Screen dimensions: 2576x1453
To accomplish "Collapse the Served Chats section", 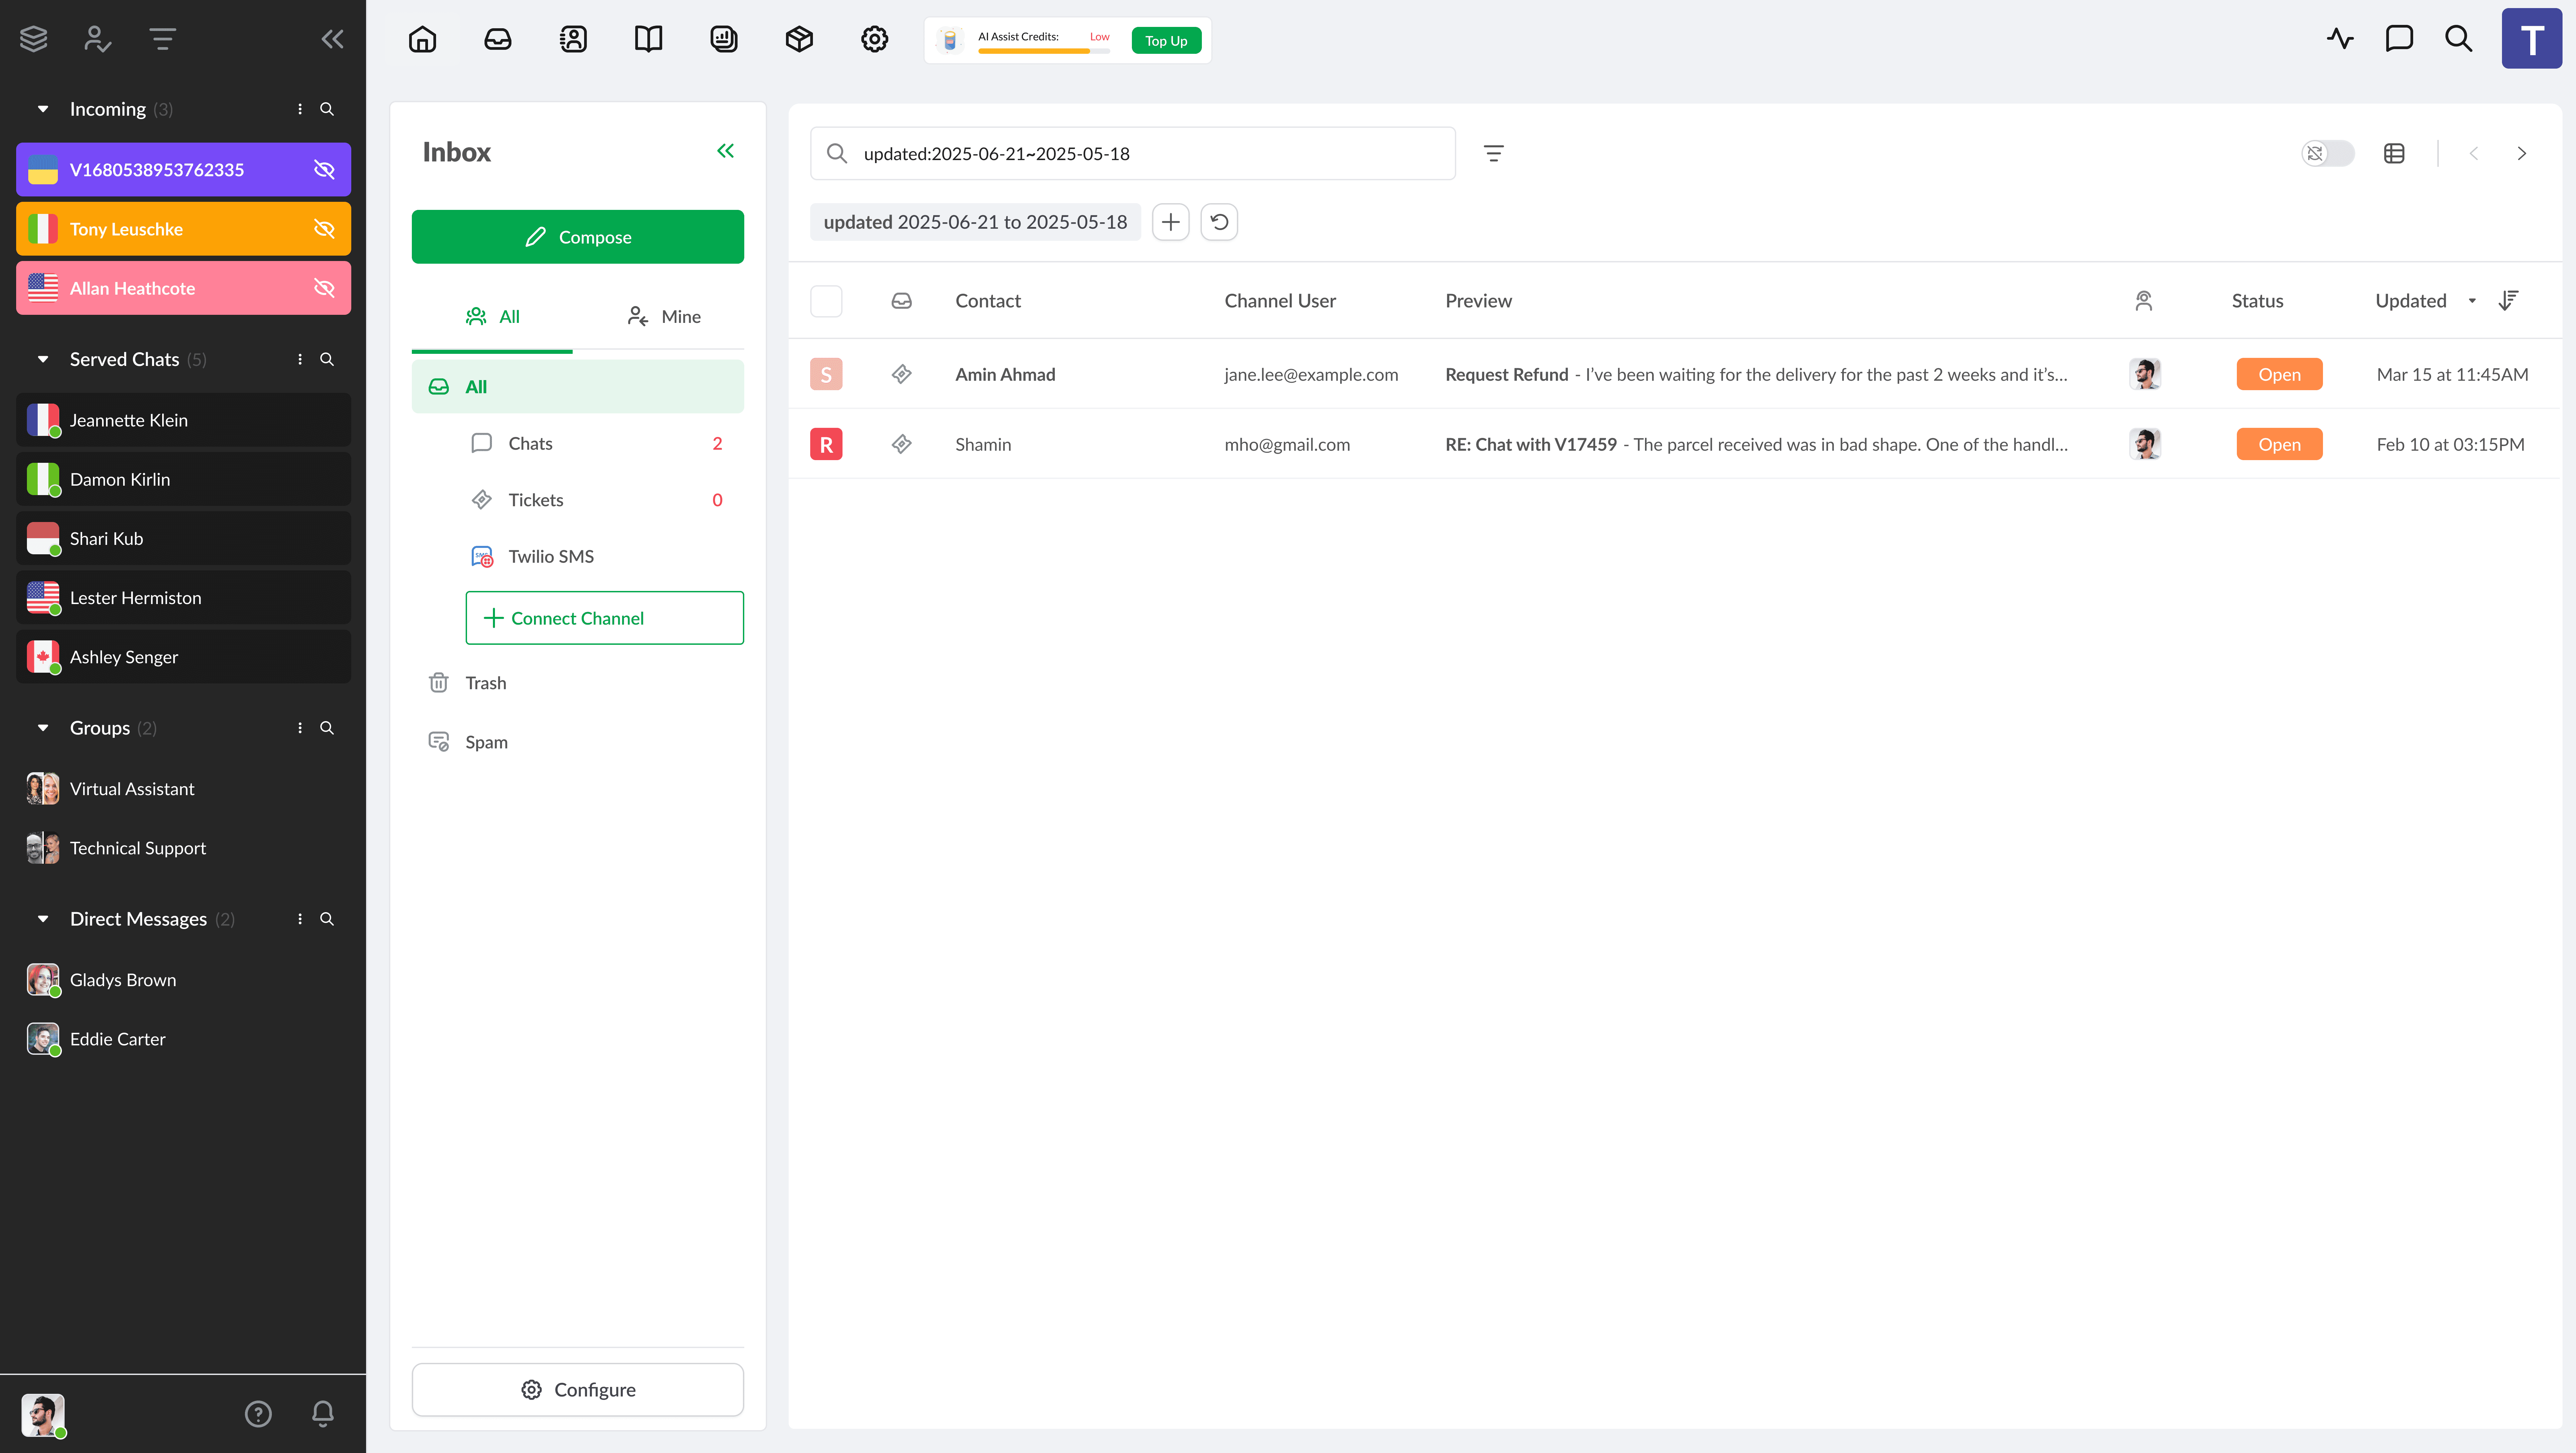I will 43,359.
